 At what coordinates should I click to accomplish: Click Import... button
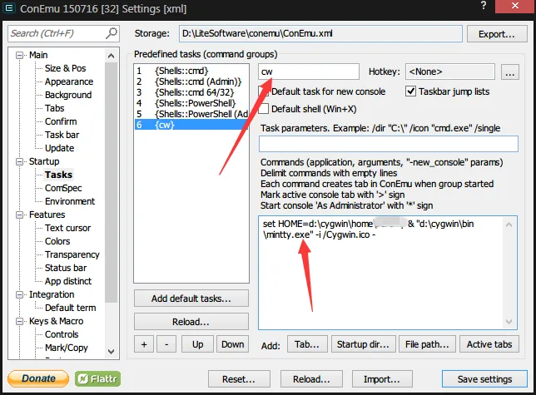point(382,379)
